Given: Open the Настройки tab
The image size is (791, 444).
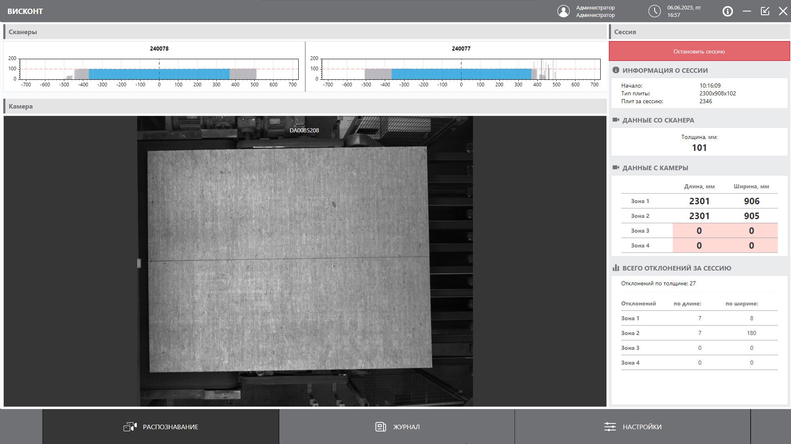Looking at the screenshot, I should pos(633,427).
